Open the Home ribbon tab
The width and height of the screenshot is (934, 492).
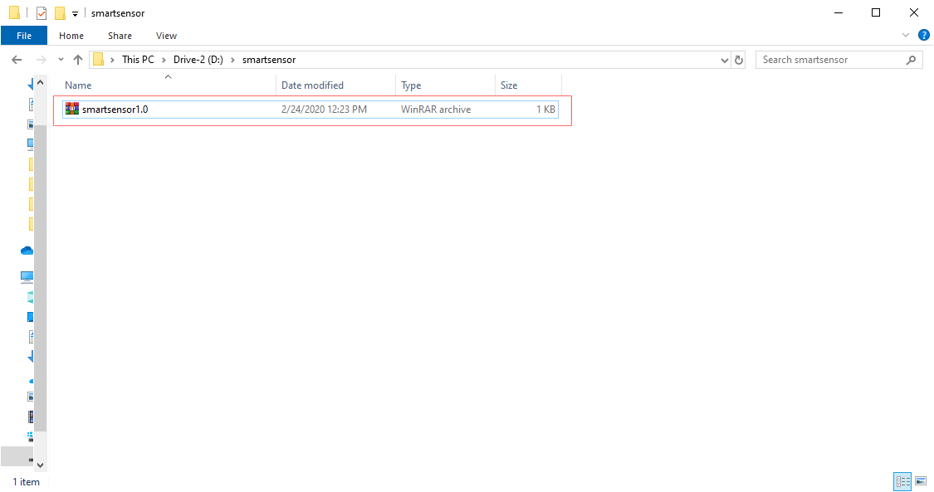71,36
